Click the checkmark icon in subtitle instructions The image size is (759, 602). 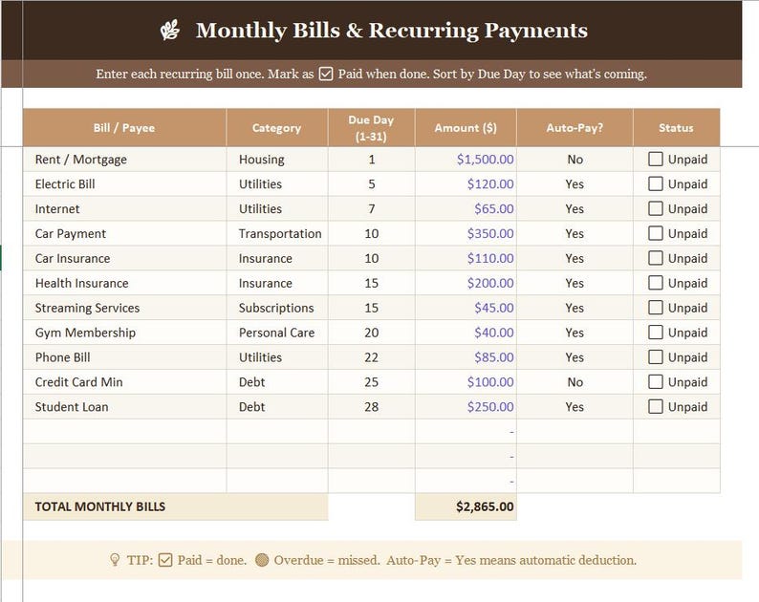click(326, 74)
